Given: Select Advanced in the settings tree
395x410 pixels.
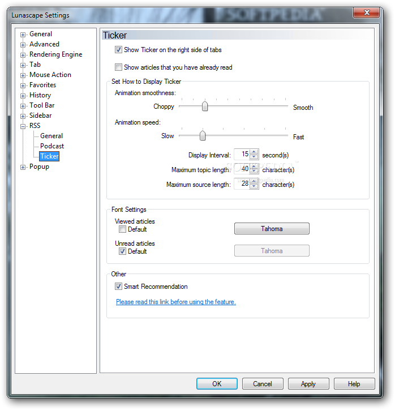Looking at the screenshot, I should [44, 44].
